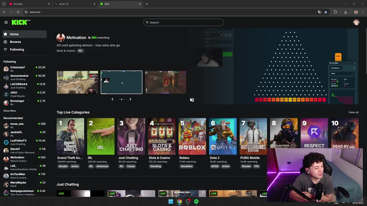Open Grand Theft Auto category card
The width and height of the screenshot is (367, 206).
[70, 136]
